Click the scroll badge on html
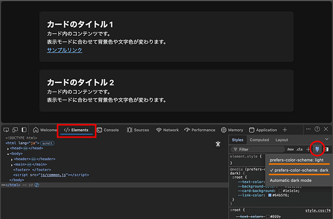The height and width of the screenshot is (219, 333). coord(48,143)
